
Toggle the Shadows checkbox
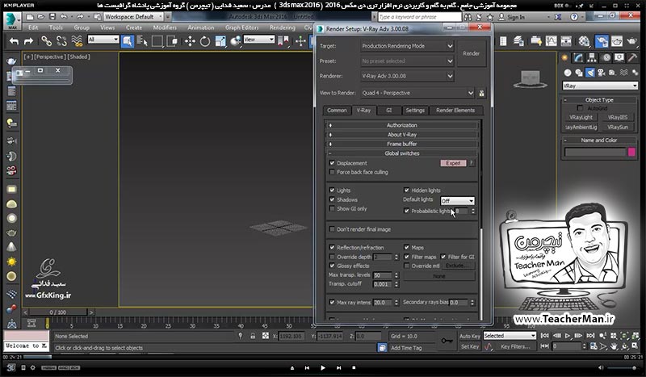[332, 200]
